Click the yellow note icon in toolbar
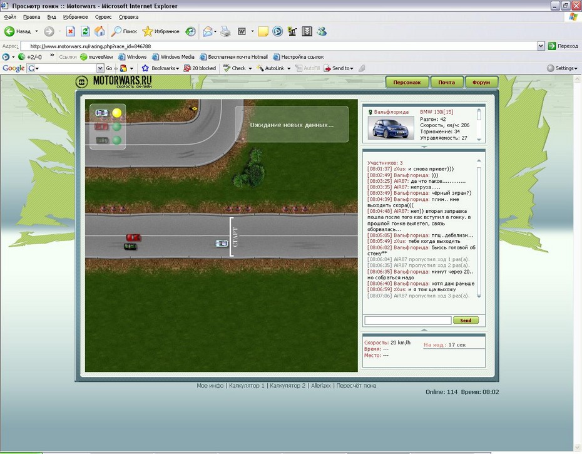This screenshot has width=582, height=454. (263, 31)
